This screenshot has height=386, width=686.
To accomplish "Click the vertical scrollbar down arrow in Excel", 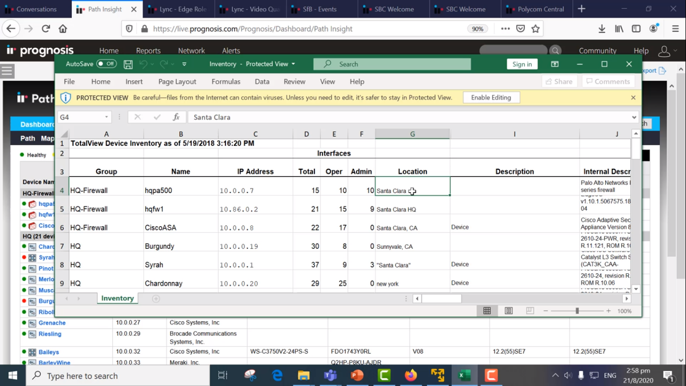I will click(x=636, y=289).
